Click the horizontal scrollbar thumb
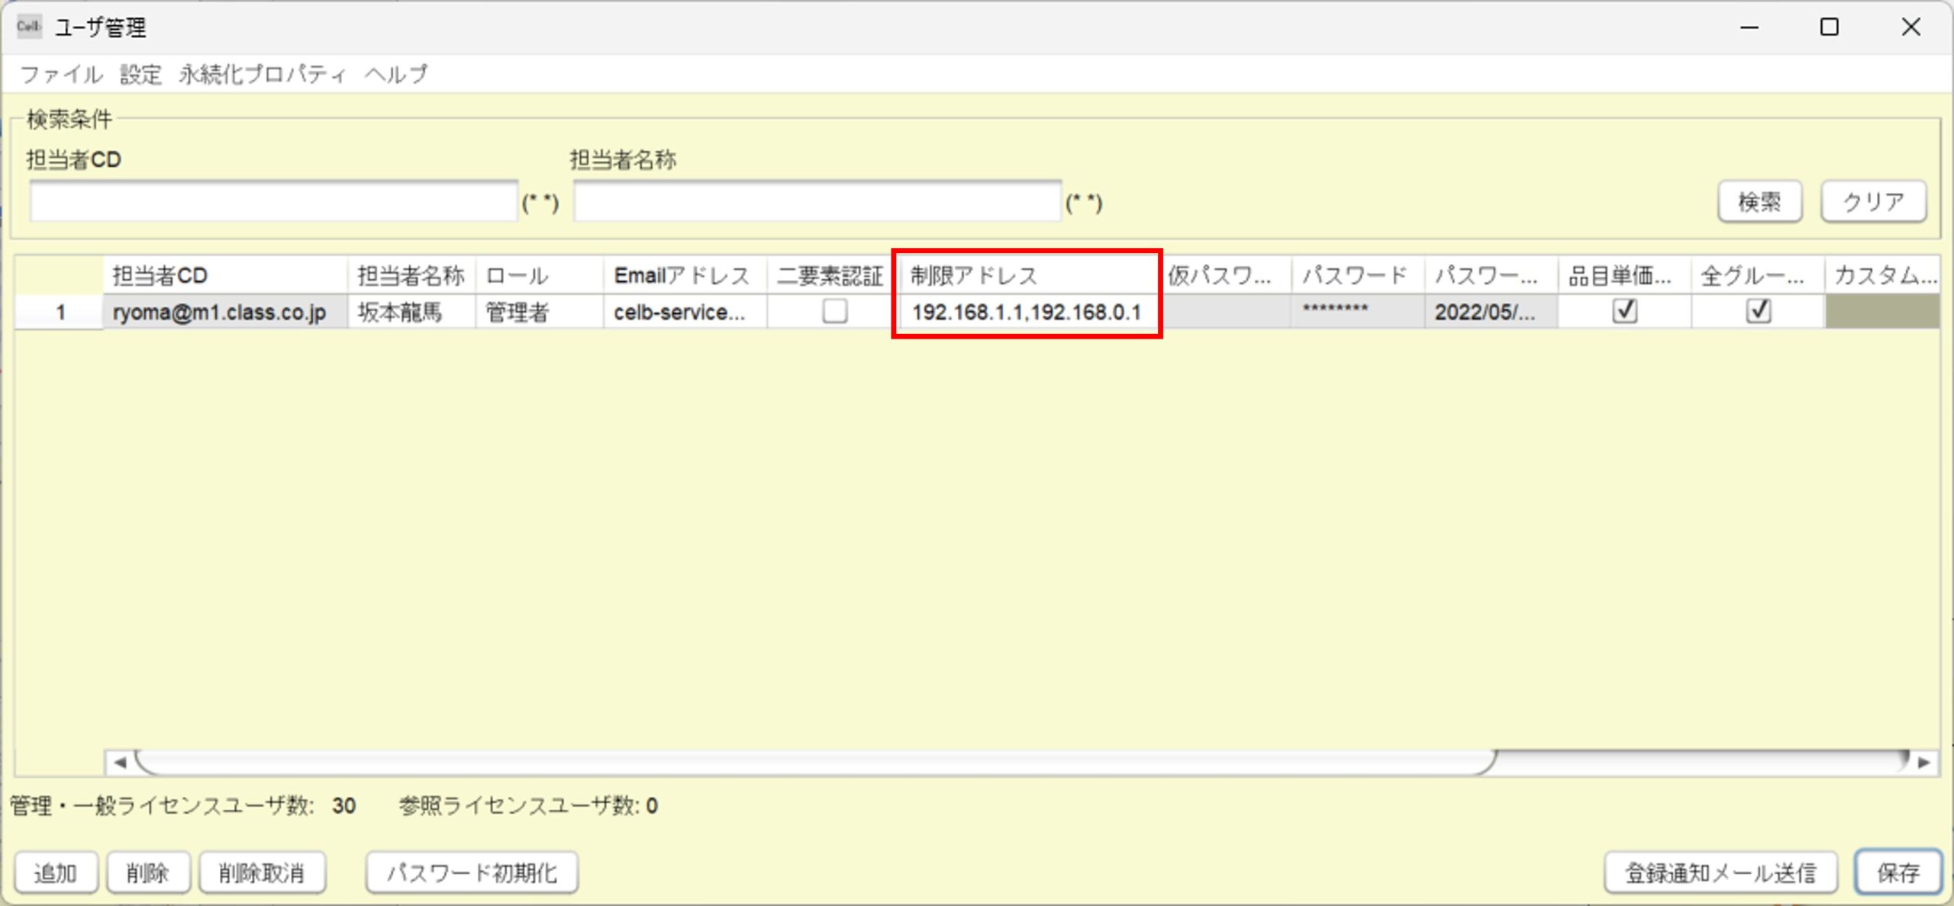This screenshot has width=1954, height=906. [815, 762]
